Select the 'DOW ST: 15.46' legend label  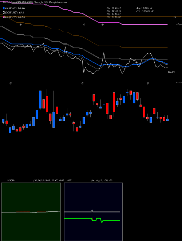[x=15, y=8]
